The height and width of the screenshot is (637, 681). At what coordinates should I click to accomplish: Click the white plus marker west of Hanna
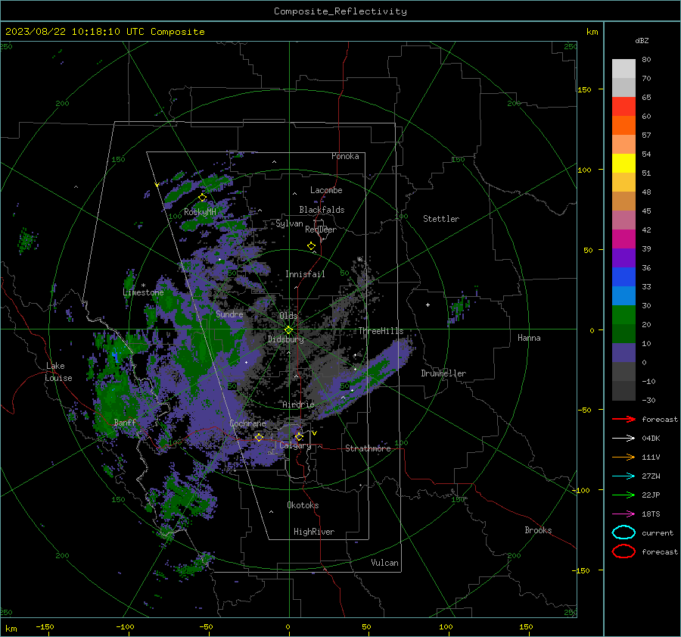click(x=428, y=304)
